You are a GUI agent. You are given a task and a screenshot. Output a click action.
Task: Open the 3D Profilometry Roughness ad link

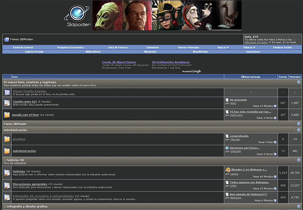coord(170,62)
